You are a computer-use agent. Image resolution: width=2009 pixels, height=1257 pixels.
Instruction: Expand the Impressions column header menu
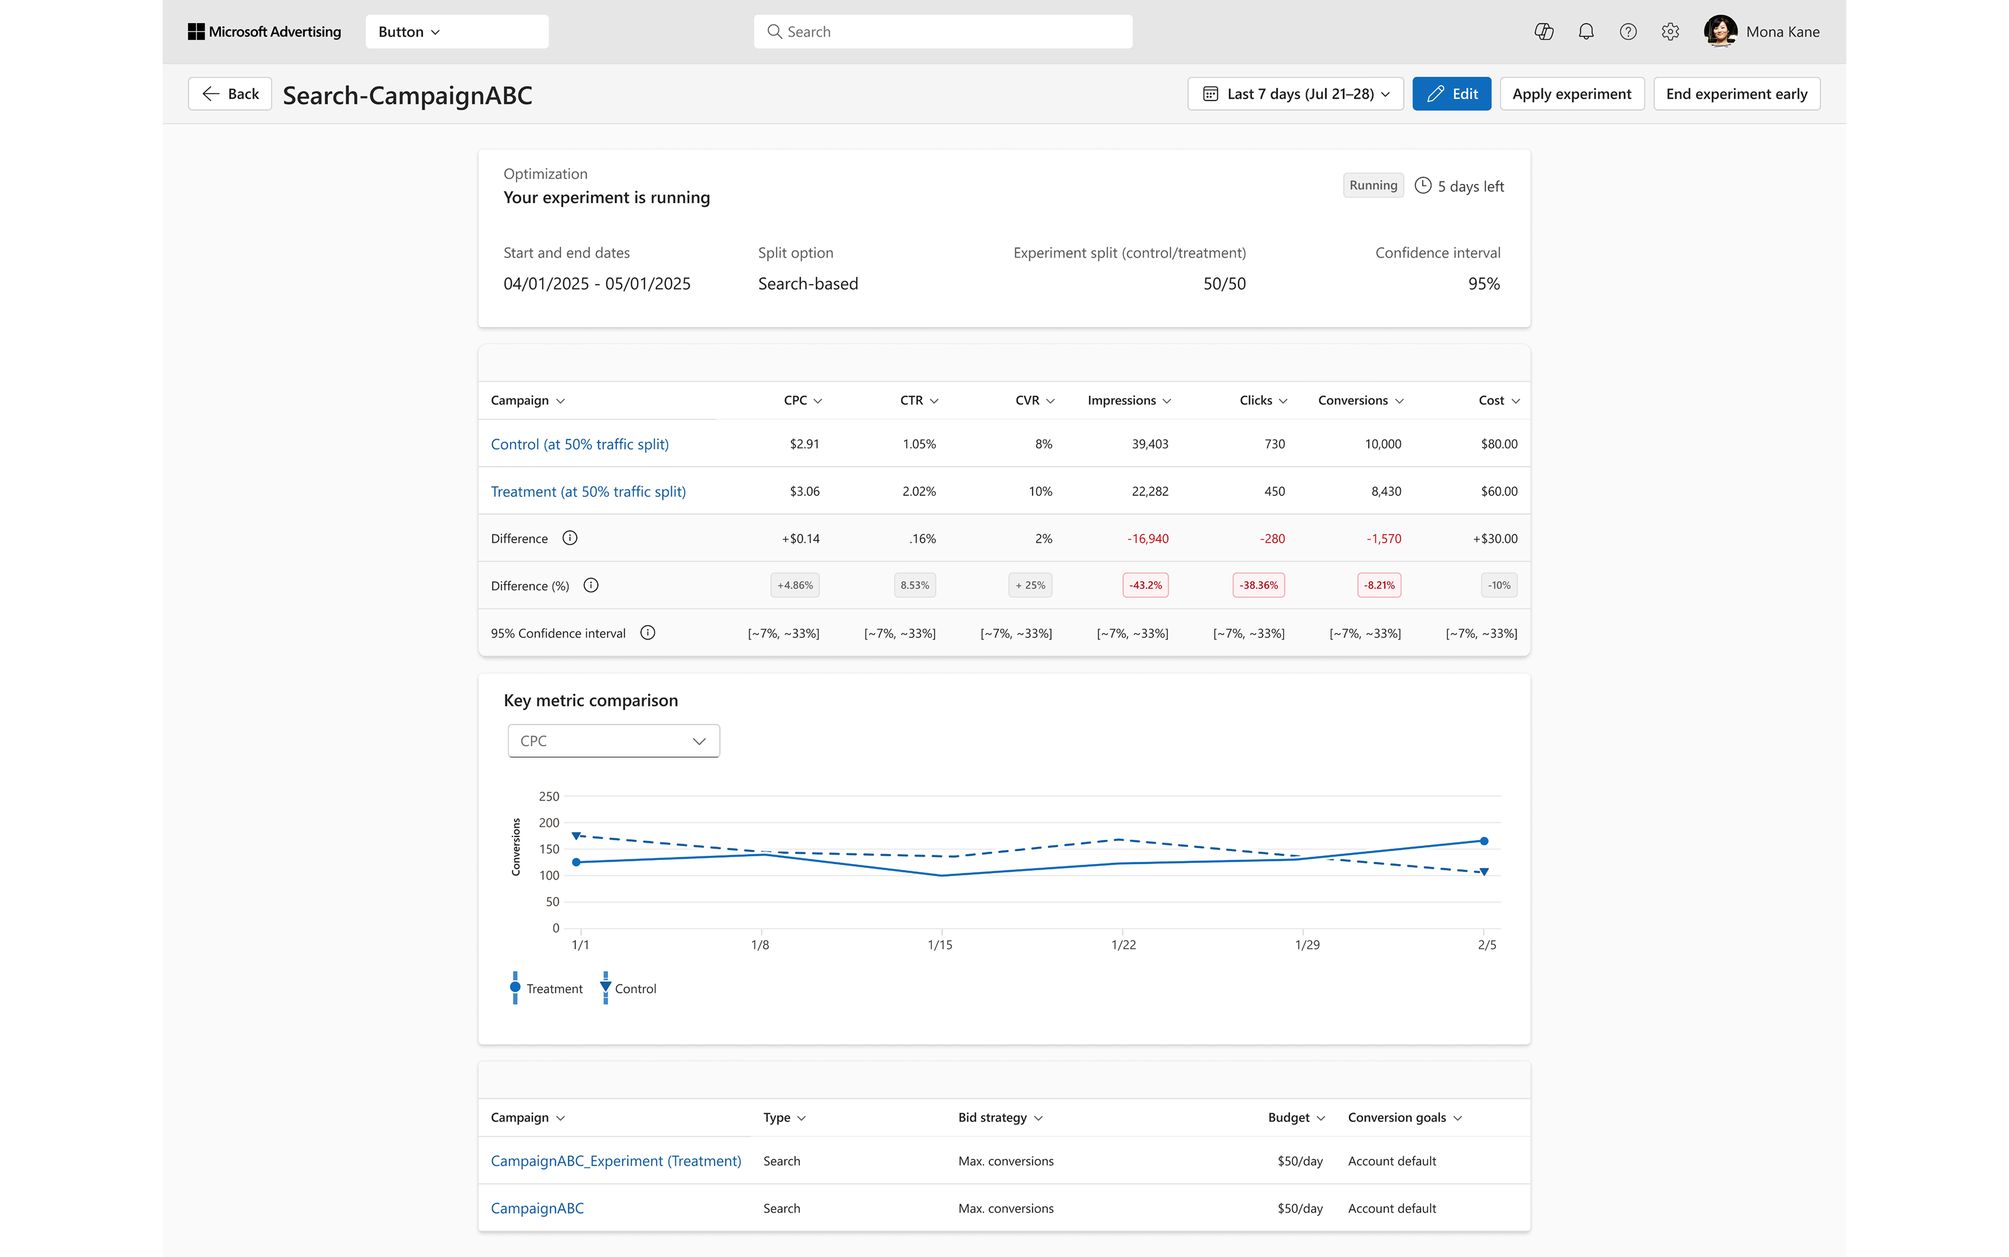point(1167,401)
